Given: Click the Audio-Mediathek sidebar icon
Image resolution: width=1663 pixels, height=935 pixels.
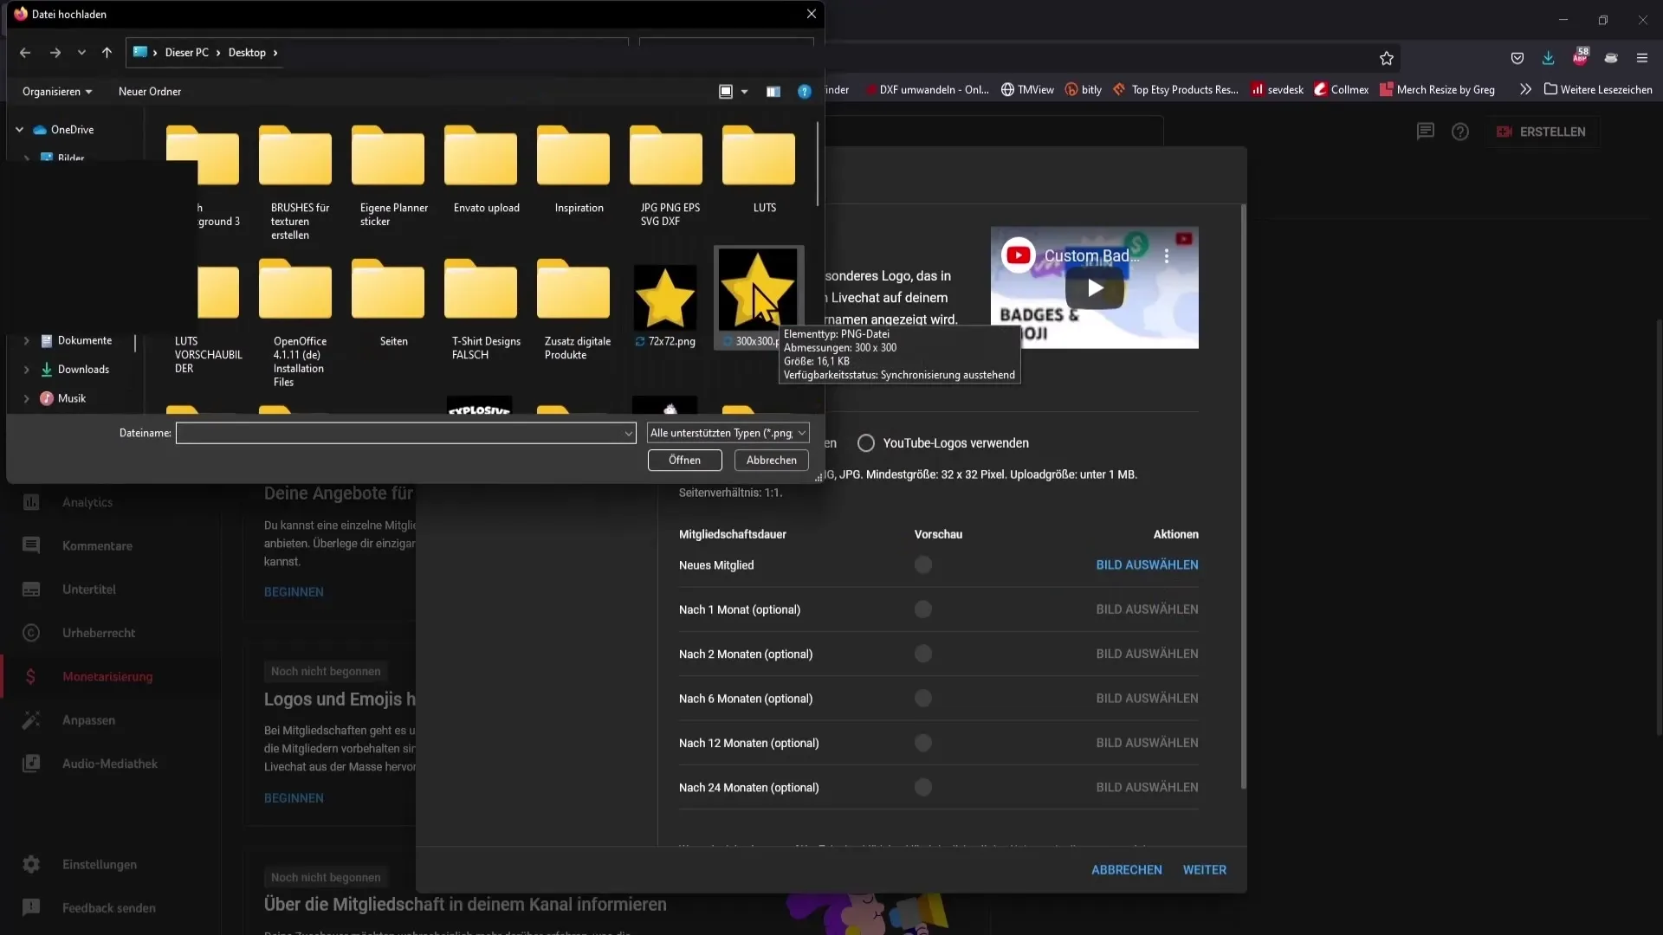Looking at the screenshot, I should click(x=31, y=764).
